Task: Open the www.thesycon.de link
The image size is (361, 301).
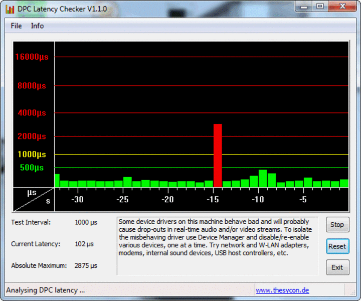Action: click(x=282, y=290)
